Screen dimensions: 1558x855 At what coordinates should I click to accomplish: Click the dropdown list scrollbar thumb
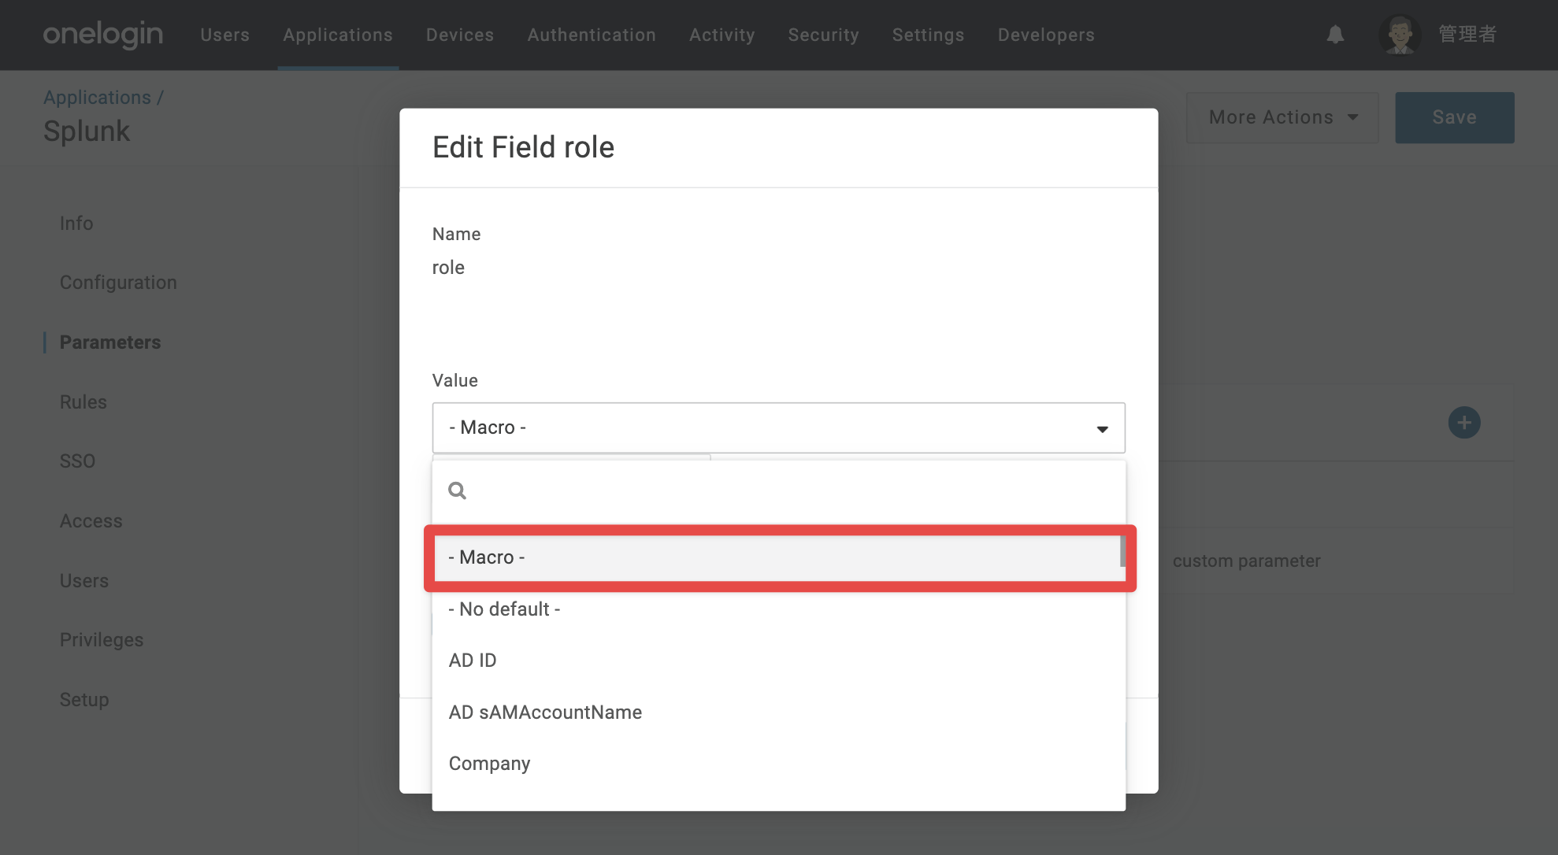(x=1122, y=551)
